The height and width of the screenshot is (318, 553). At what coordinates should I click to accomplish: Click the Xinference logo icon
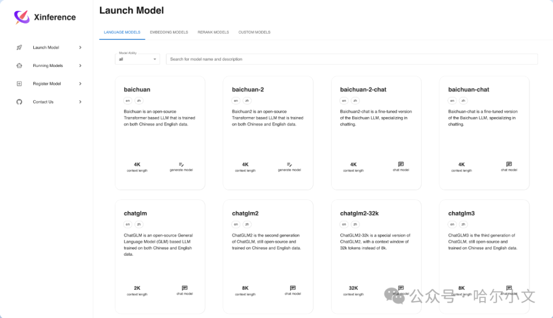point(22,17)
